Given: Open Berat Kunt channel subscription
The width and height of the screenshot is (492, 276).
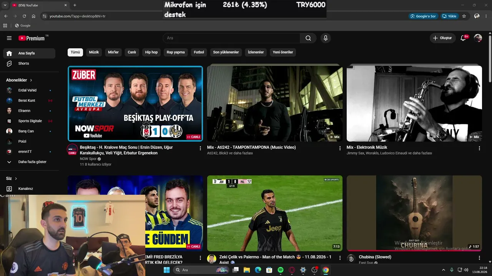Looking at the screenshot, I should click(29, 100).
